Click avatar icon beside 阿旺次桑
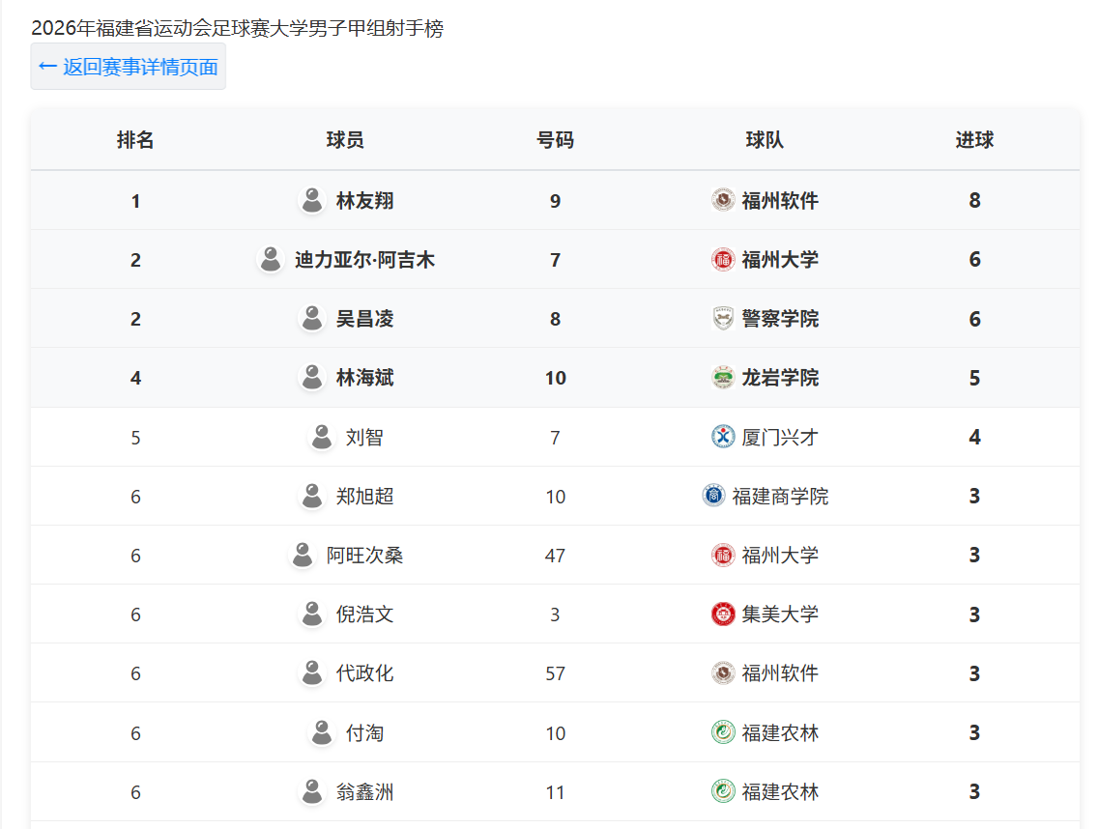The image size is (1098, 829). tap(303, 555)
